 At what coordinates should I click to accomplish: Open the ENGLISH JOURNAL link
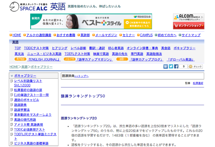pyautogui.click(x=44, y=59)
